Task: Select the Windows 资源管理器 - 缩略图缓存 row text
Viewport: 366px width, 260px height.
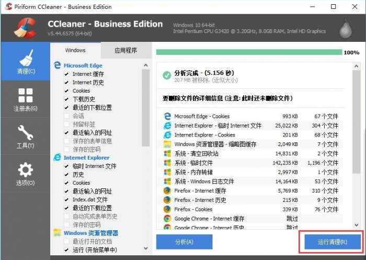Action: (x=215, y=144)
